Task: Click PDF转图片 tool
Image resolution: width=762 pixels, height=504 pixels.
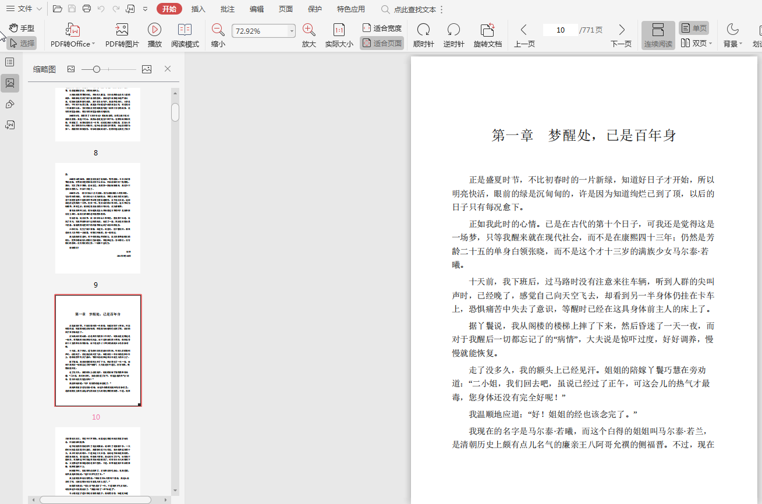Action: pos(122,36)
